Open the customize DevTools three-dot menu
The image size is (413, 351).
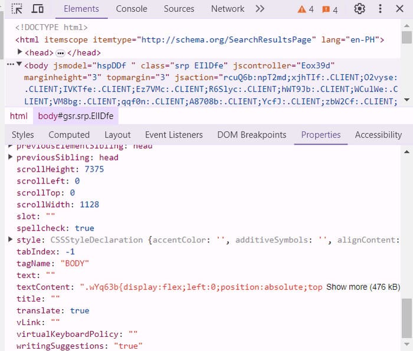380,9
